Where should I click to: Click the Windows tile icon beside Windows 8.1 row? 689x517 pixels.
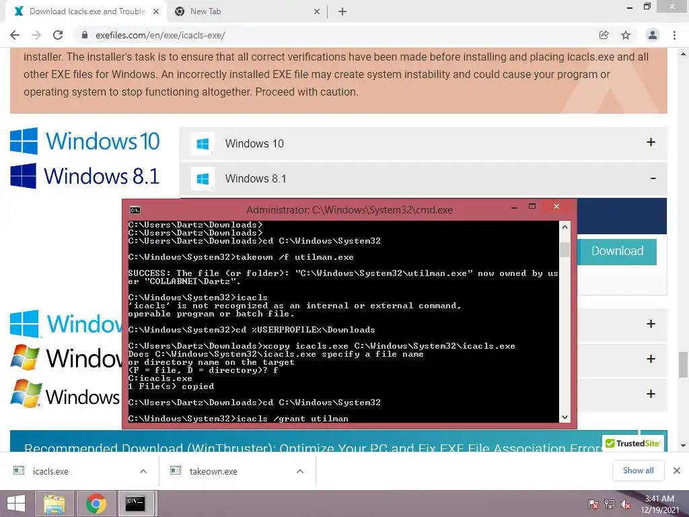click(203, 179)
